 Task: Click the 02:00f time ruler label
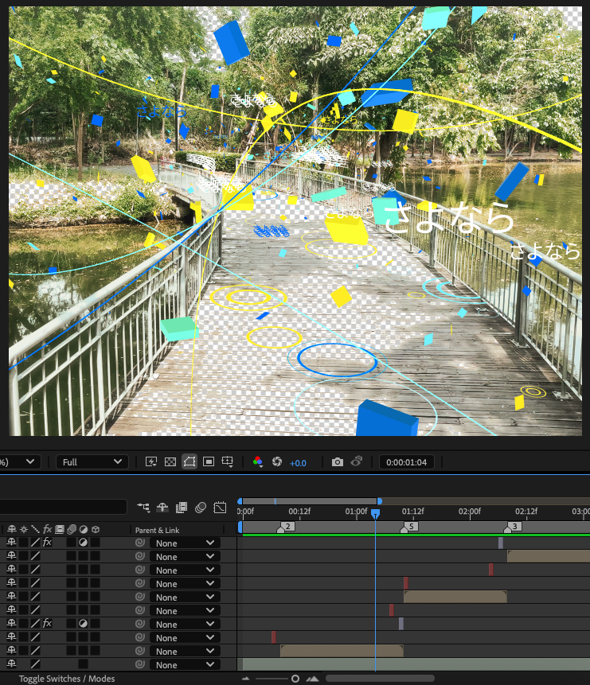pyautogui.click(x=470, y=511)
